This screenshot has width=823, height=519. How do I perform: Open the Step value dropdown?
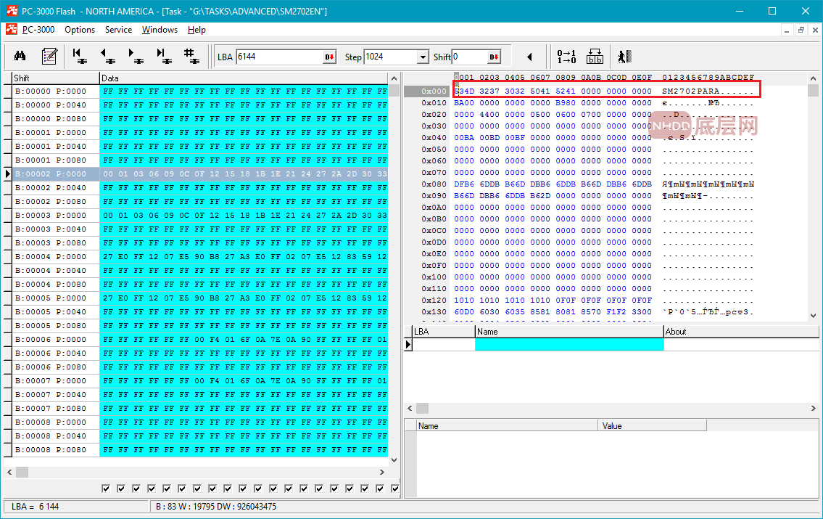(x=423, y=57)
